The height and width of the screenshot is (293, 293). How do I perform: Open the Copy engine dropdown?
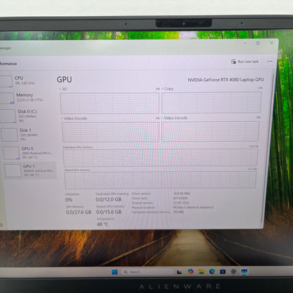pos(168,89)
